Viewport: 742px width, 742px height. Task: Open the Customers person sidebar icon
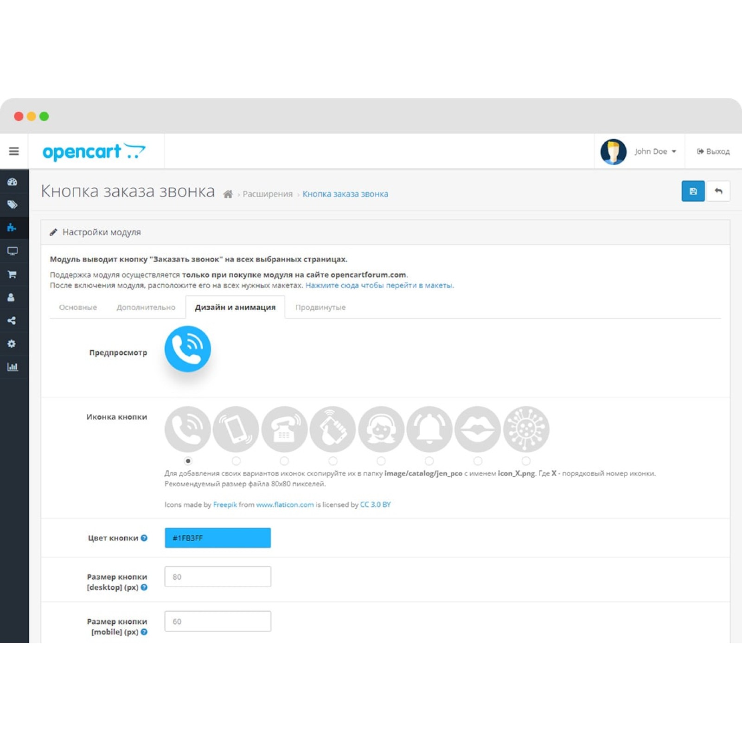[11, 297]
